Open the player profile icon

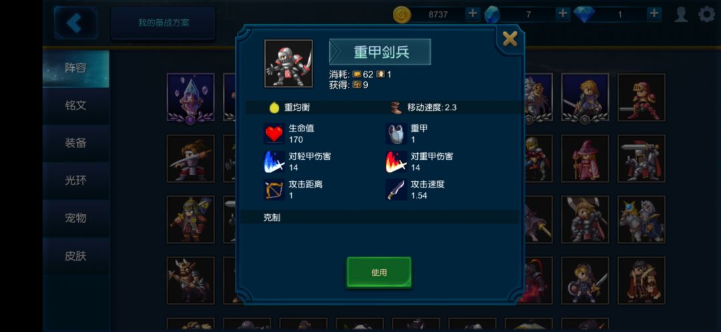point(681,14)
